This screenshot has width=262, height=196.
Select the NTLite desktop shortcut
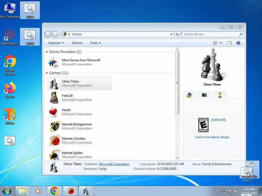[10, 116]
